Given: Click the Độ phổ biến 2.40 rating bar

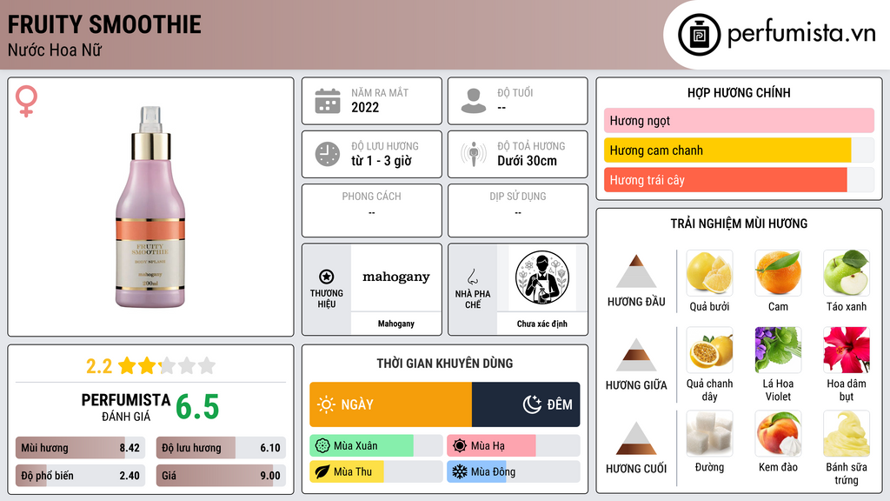Looking at the screenshot, I should pos(80,476).
